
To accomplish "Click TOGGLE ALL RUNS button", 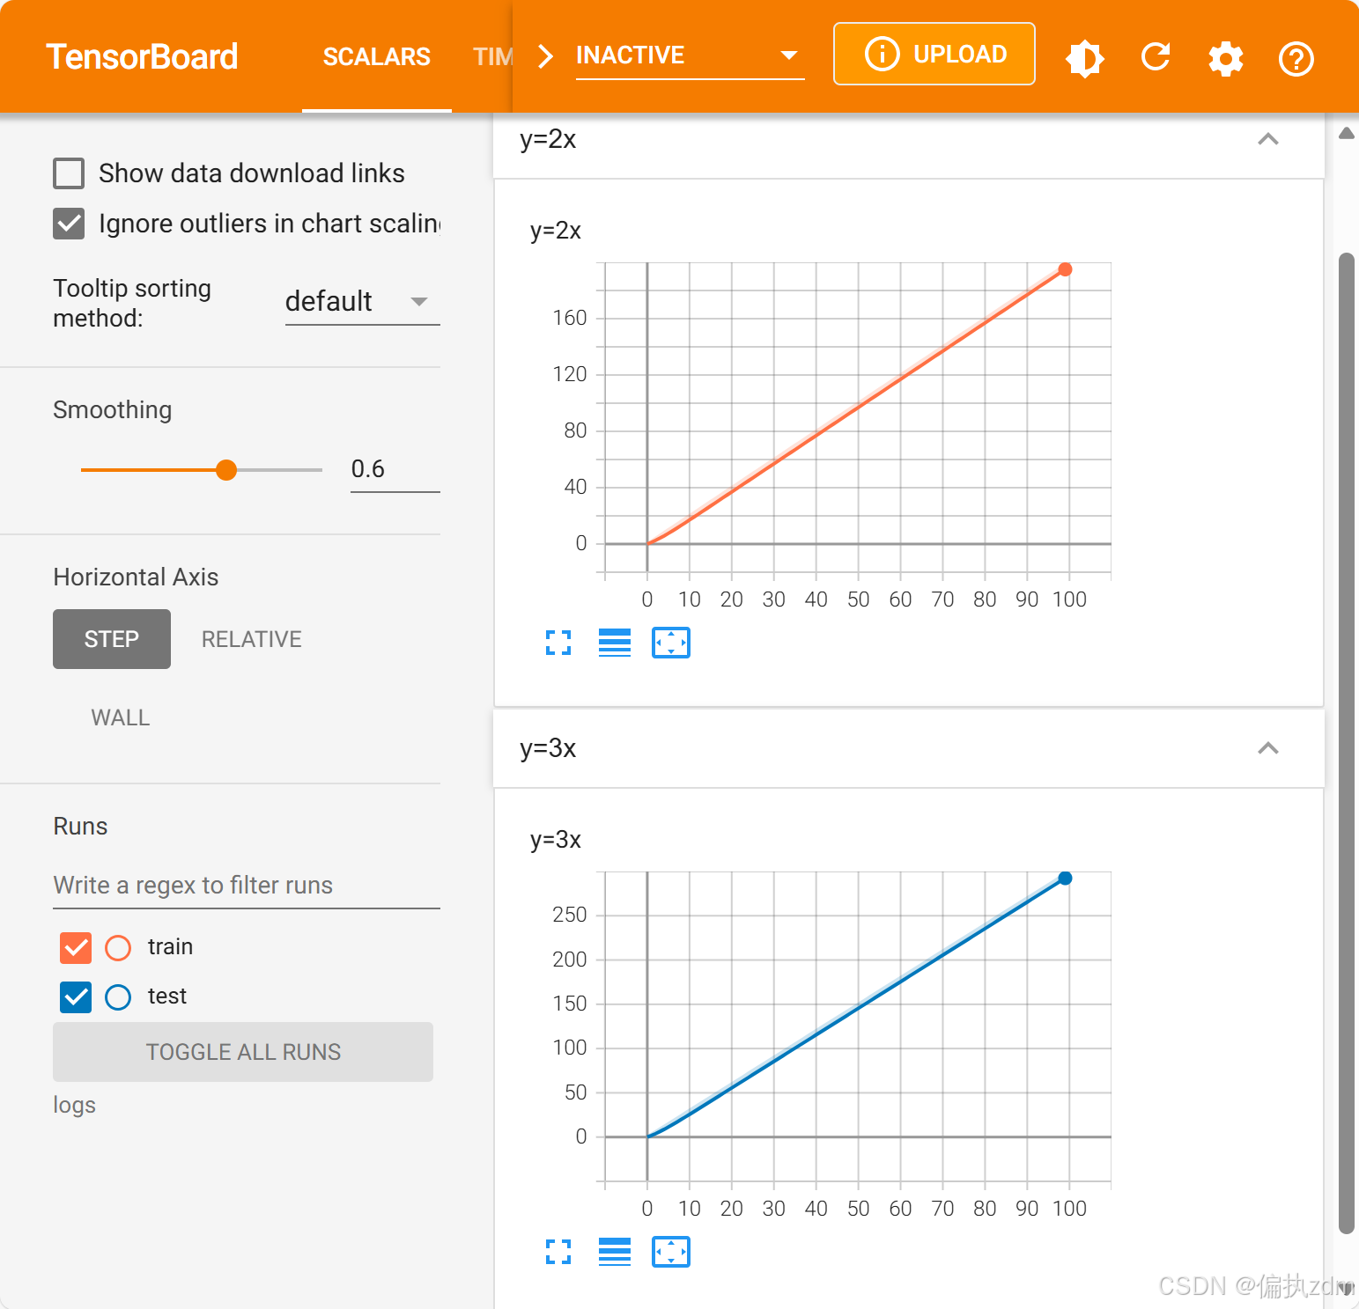I will tap(243, 1052).
